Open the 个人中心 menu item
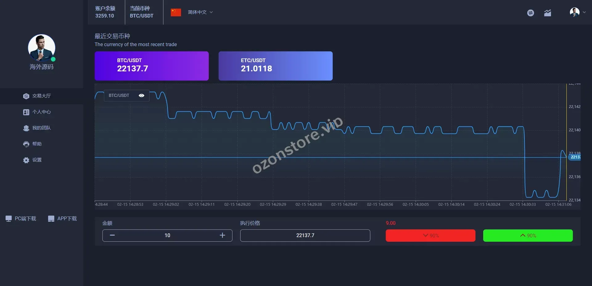The width and height of the screenshot is (592, 286). (41, 112)
